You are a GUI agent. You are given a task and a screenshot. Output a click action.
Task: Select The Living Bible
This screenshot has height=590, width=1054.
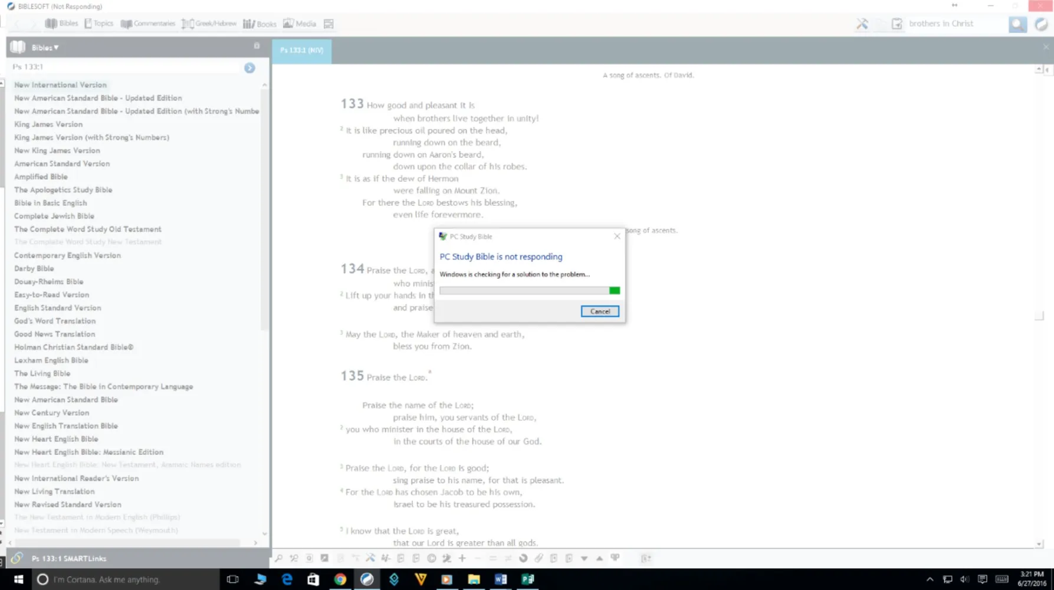[42, 373]
